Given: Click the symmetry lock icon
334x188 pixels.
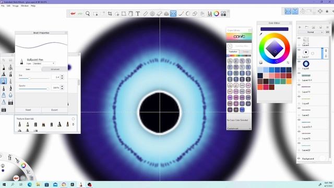Looking at the screenshot, I should click(x=327, y=11).
